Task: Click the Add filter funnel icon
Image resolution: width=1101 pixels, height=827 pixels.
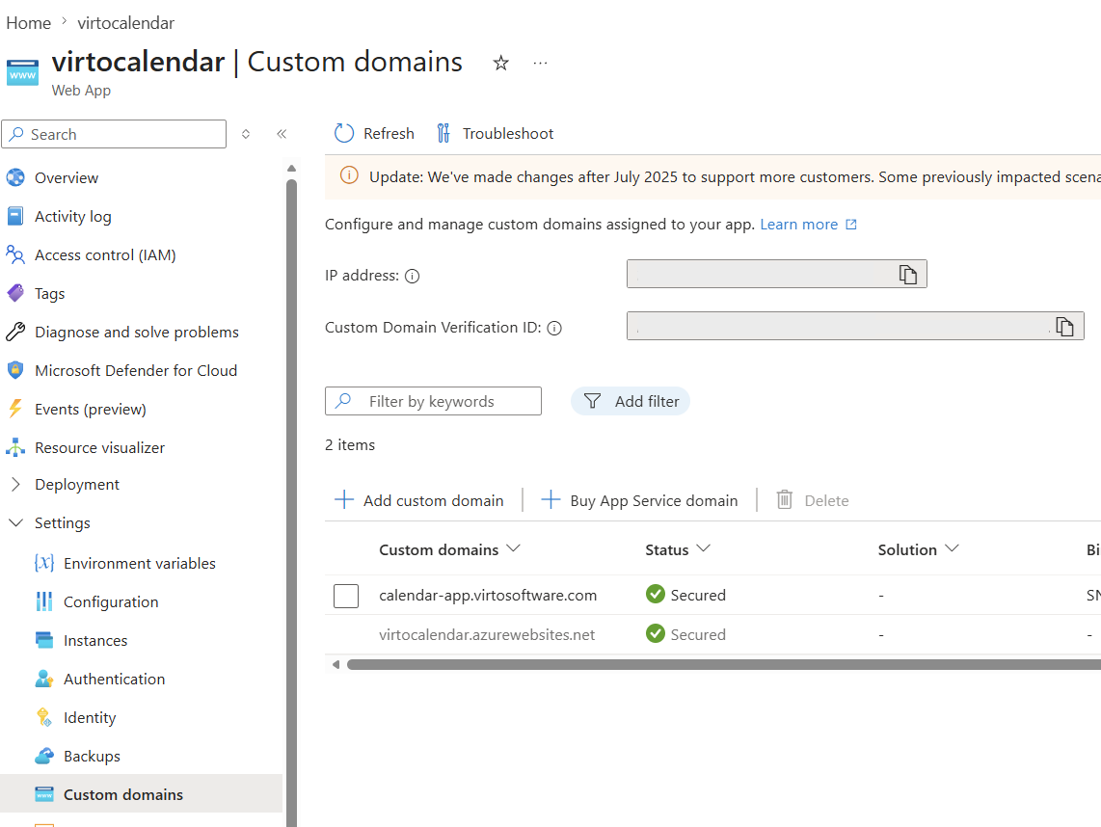Action: click(x=593, y=401)
